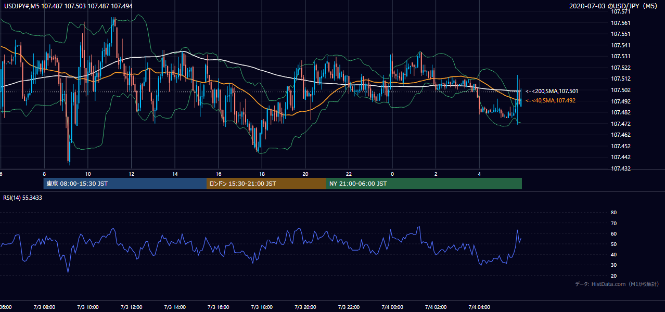Click the 107.512 price axis label
This screenshot has width=665, height=312.
[x=622, y=79]
